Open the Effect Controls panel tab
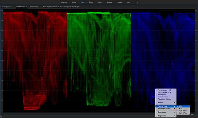The image size is (198, 118). 34,7
